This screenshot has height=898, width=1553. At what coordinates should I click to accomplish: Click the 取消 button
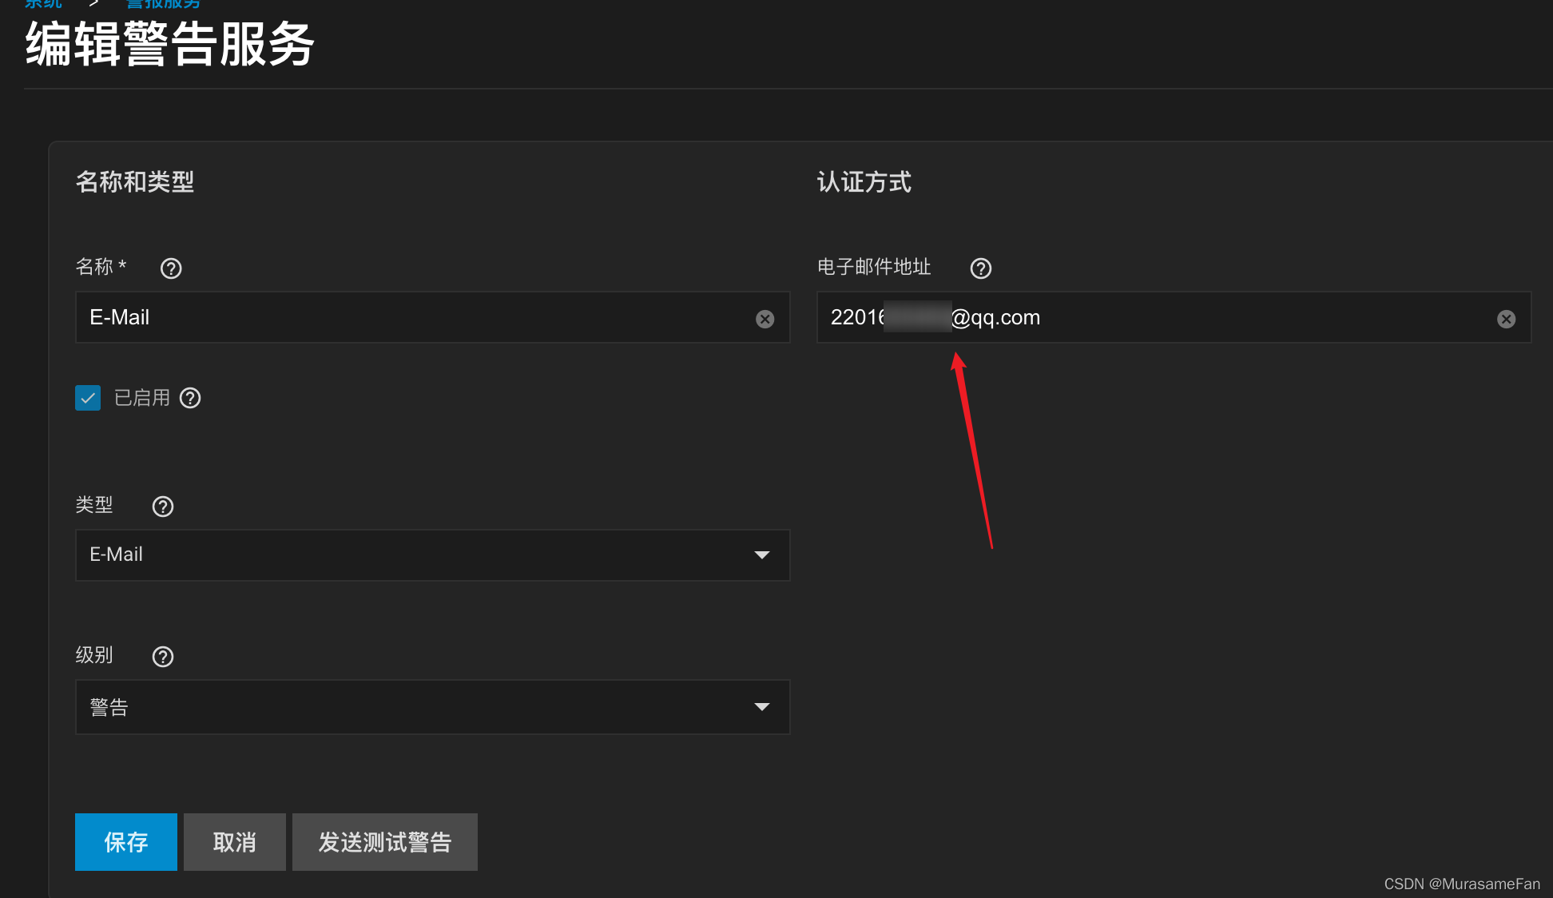[x=235, y=842]
